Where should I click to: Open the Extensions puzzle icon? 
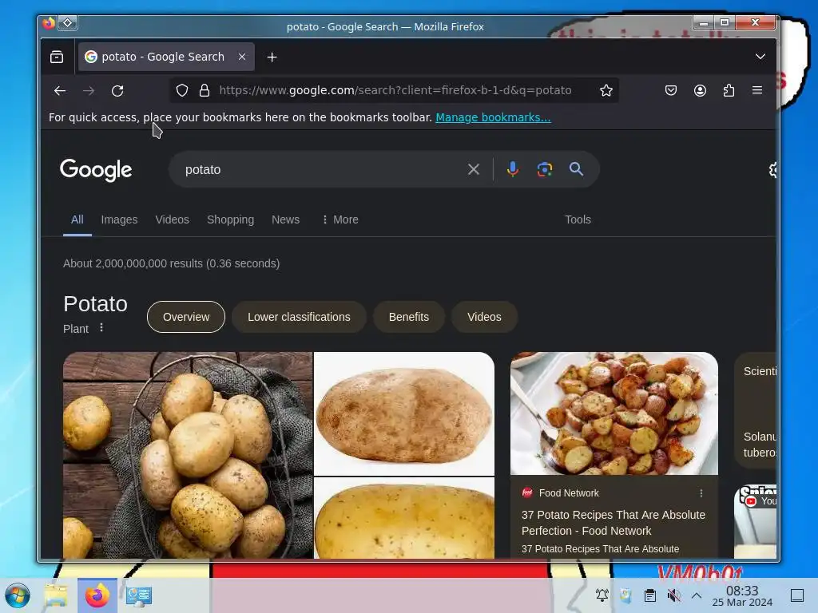(x=729, y=91)
